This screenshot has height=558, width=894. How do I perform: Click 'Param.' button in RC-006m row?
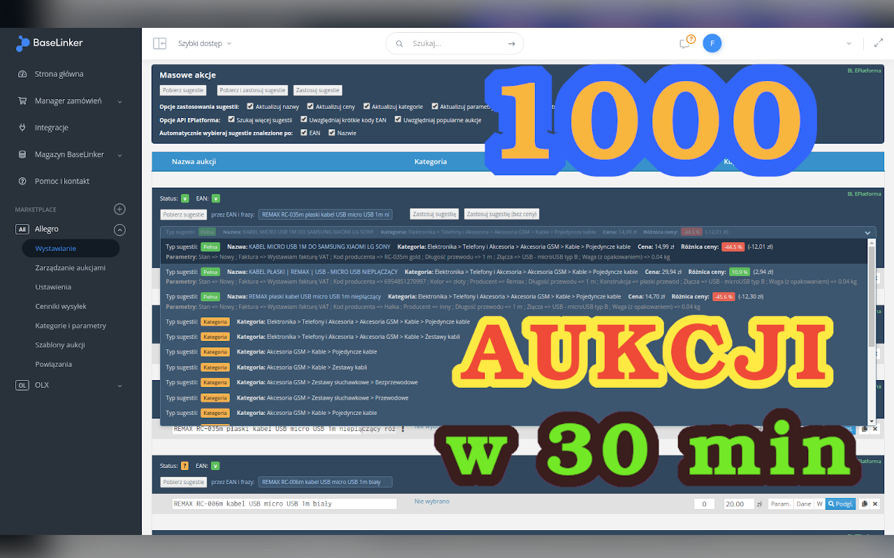point(780,504)
